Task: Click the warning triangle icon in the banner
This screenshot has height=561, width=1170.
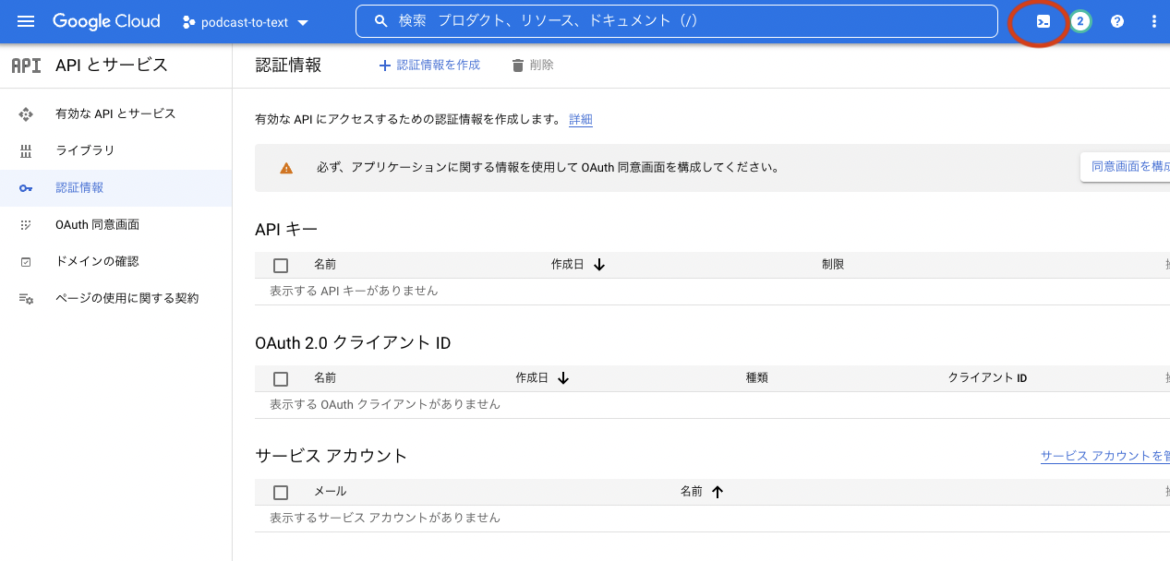Action: 286,167
